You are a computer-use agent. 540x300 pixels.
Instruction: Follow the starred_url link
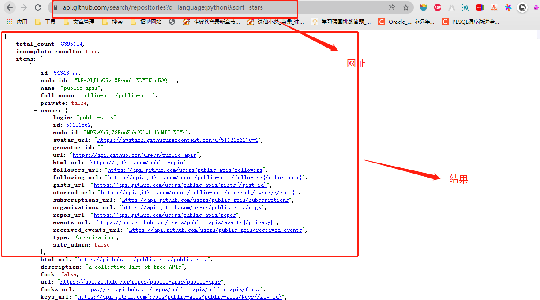199,193
